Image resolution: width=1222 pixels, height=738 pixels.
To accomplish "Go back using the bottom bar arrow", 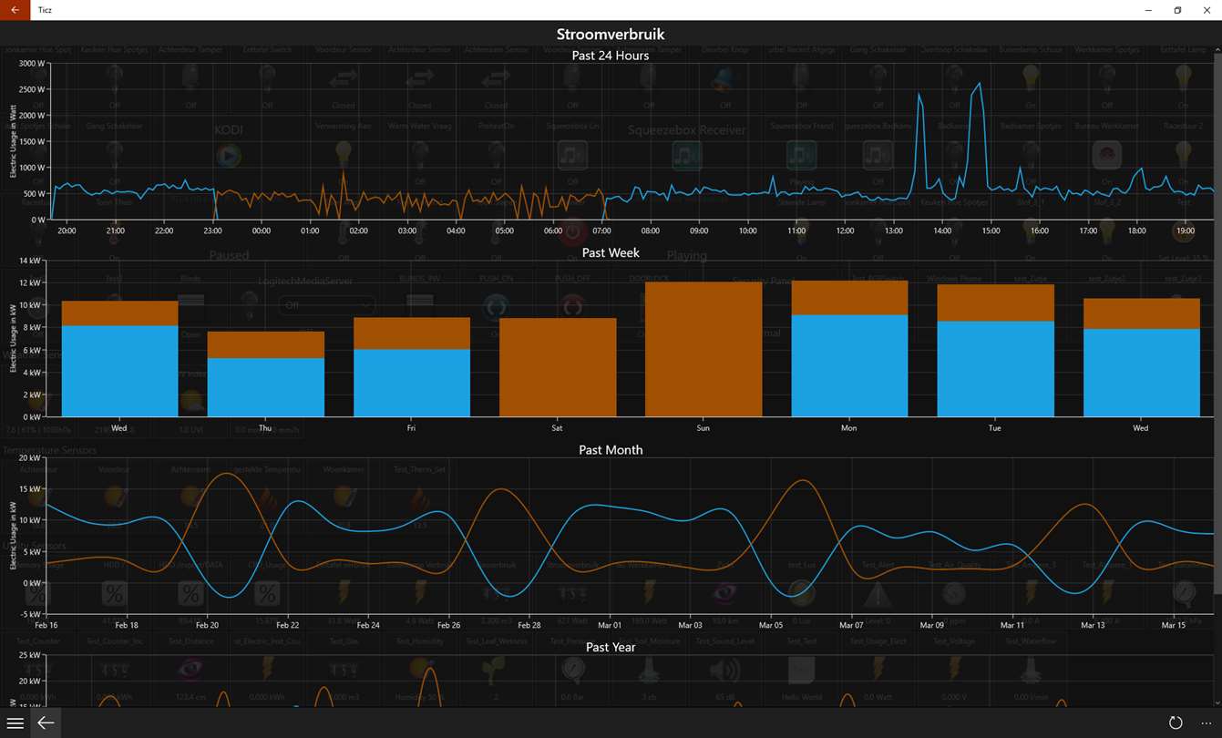I will [46, 723].
